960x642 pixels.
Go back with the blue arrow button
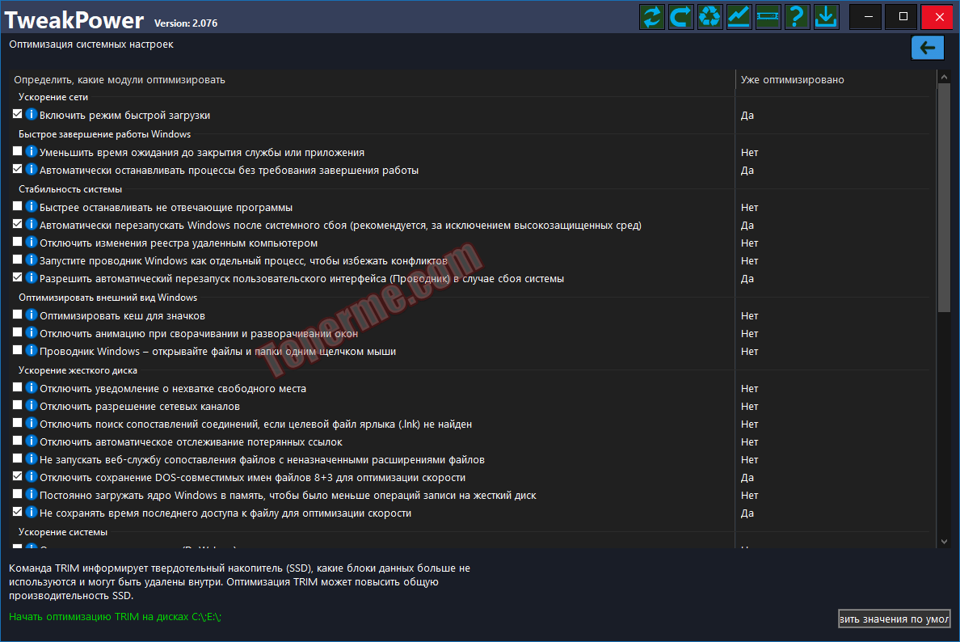(x=928, y=48)
